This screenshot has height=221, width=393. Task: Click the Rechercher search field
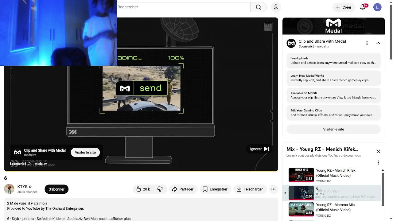tap(183, 7)
